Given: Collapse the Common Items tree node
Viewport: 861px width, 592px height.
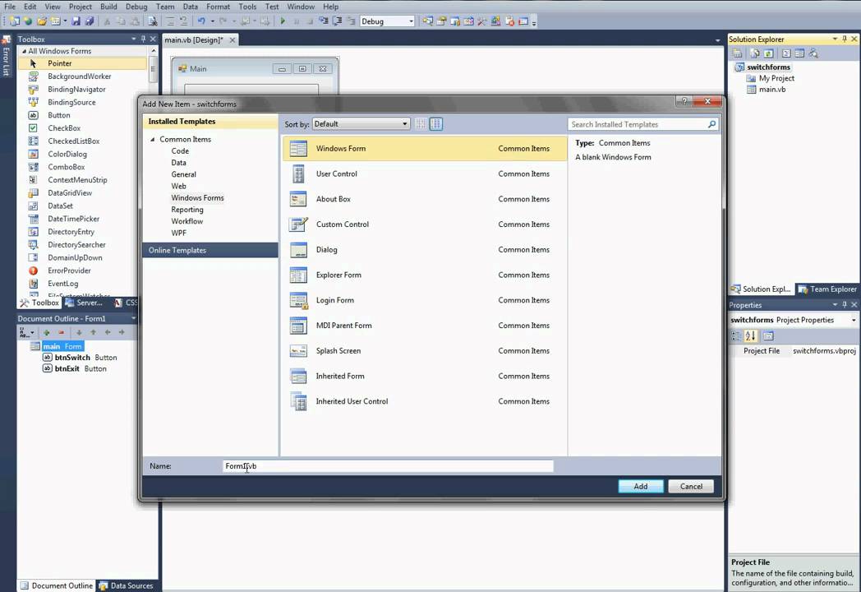Looking at the screenshot, I should pos(153,140).
